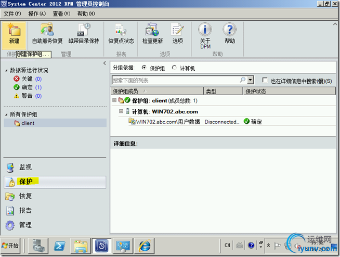The image size is (340, 257).
Task: Show hidden tray icons arrow
Action: tap(268, 245)
